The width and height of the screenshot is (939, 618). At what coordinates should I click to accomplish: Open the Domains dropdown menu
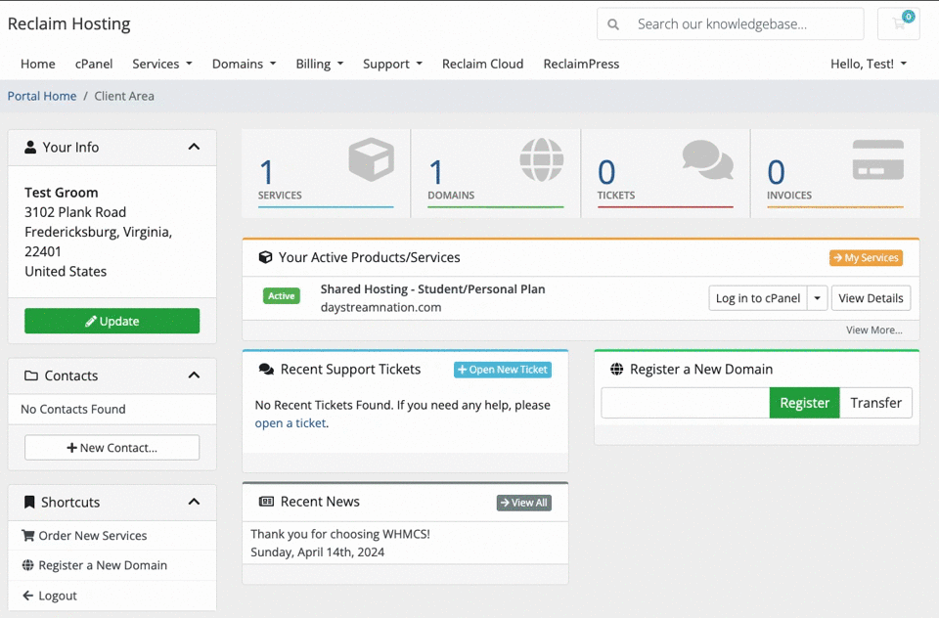[244, 65]
